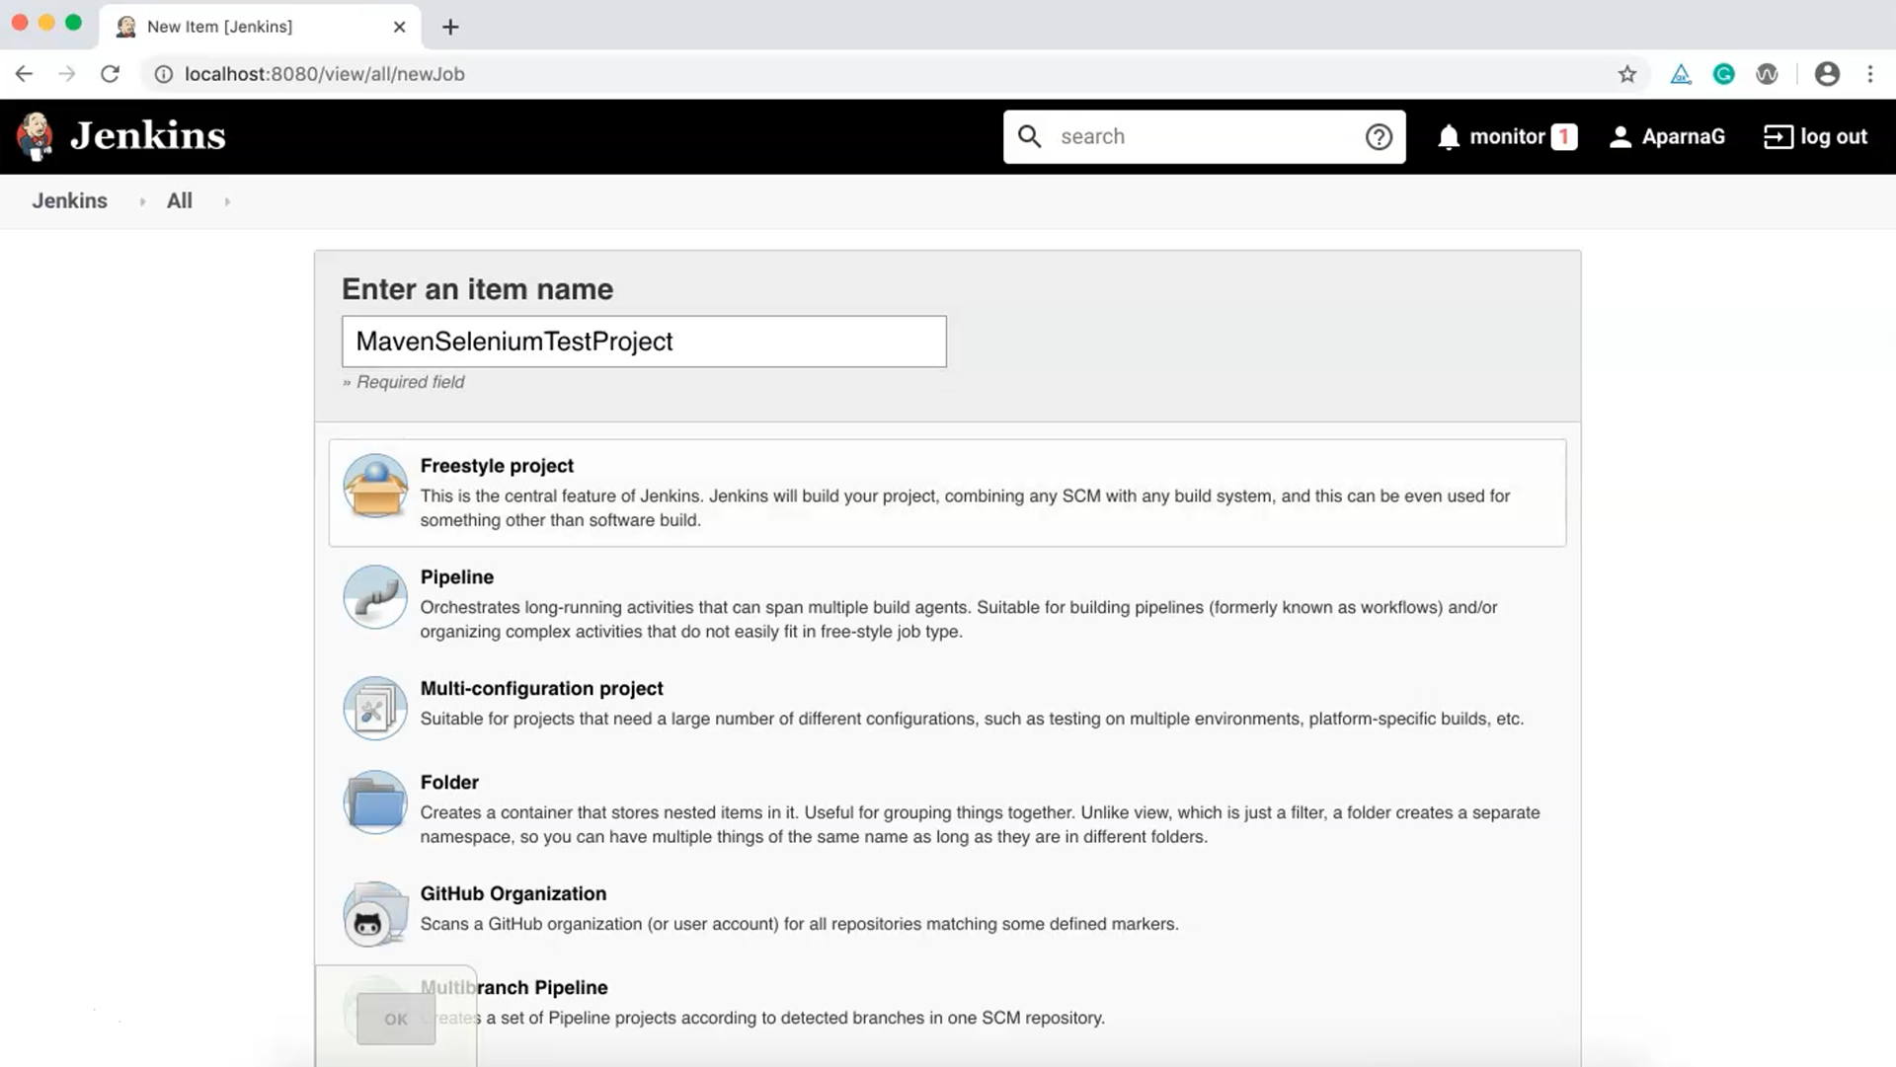The width and height of the screenshot is (1896, 1067).
Task: Select the Multi-configuration project title
Action: click(541, 689)
